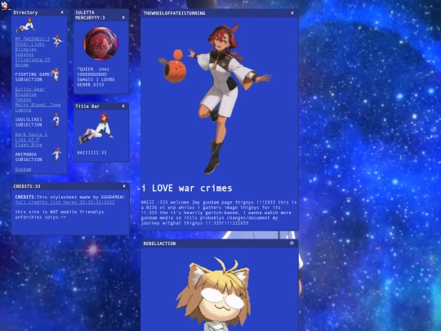This screenshot has height=331, width=441.
Task: Open the MY FWIENDSS:3 link
Action: pyautogui.click(x=33, y=39)
